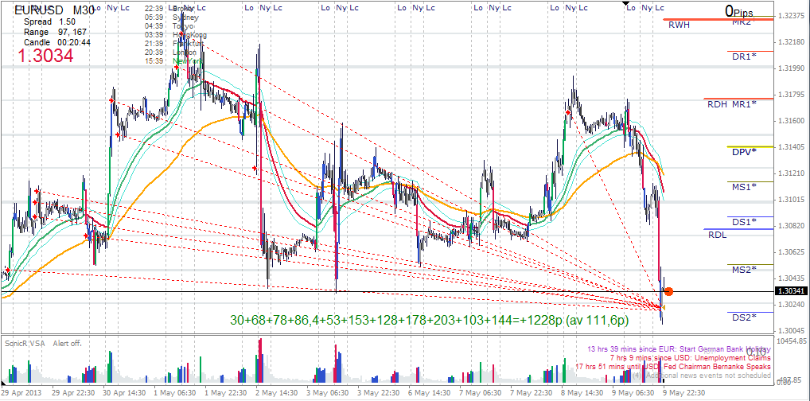This screenshot has height=401, width=810.
Task: Click the 8 May 14:30 time label
Action: pos(581,393)
